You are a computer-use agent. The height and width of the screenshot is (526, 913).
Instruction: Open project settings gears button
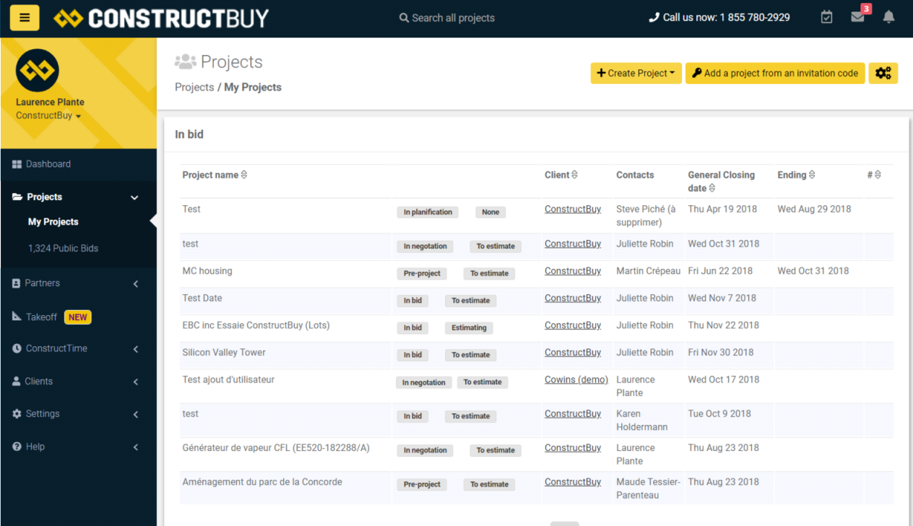click(x=883, y=73)
